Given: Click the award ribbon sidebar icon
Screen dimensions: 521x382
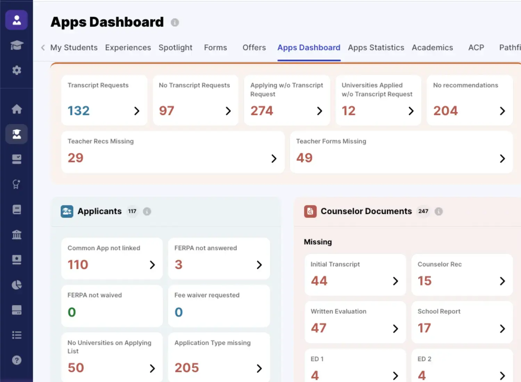Looking at the screenshot, I should click(x=16, y=184).
